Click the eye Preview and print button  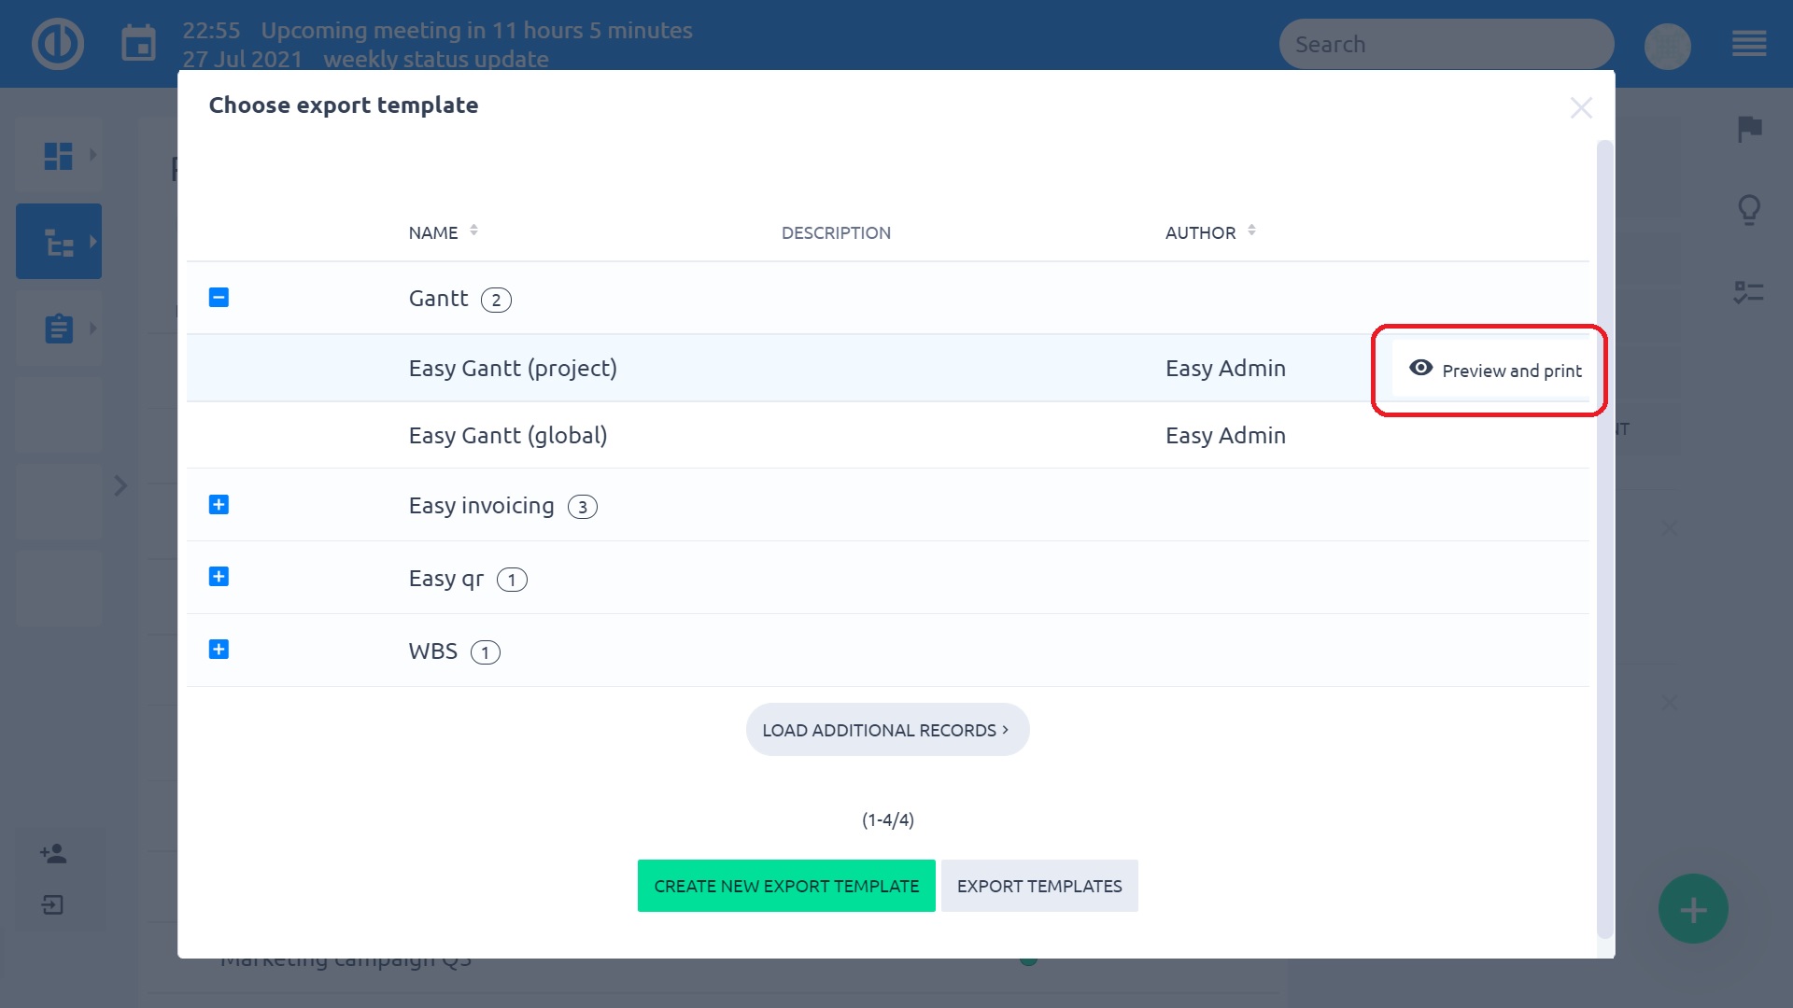[1495, 370]
